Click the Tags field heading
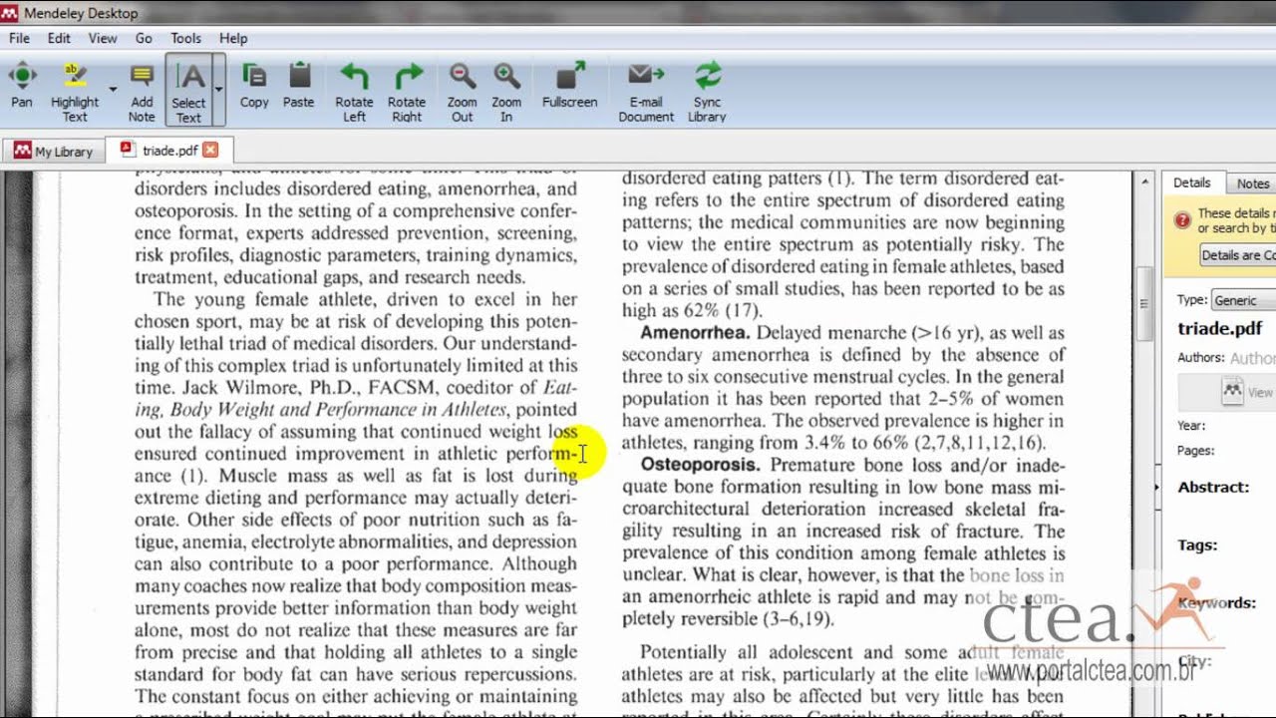 point(1197,545)
